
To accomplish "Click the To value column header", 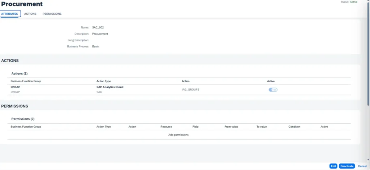I will [x=262, y=127].
